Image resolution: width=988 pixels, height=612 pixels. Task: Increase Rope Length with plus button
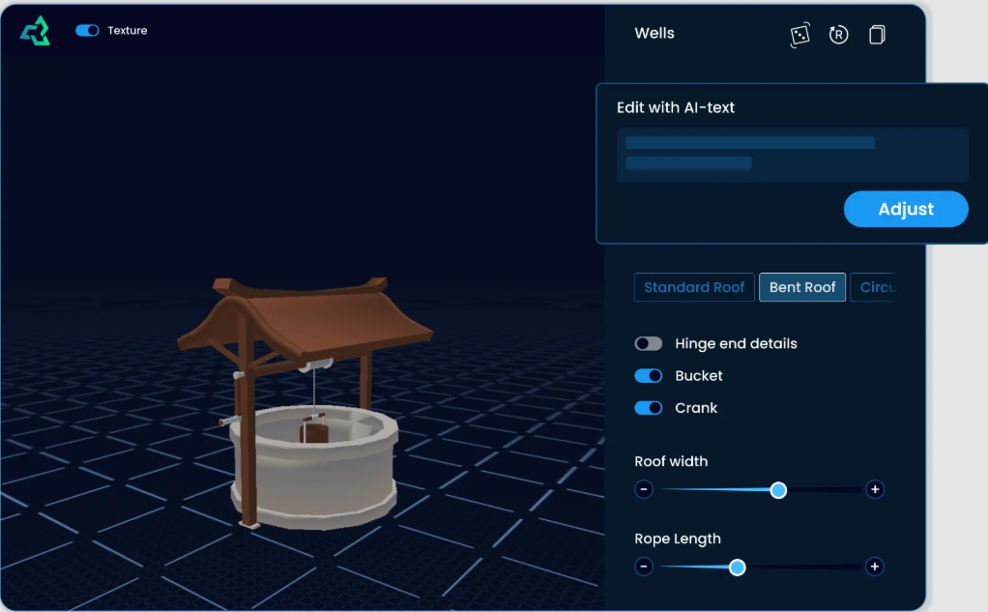[x=875, y=567]
